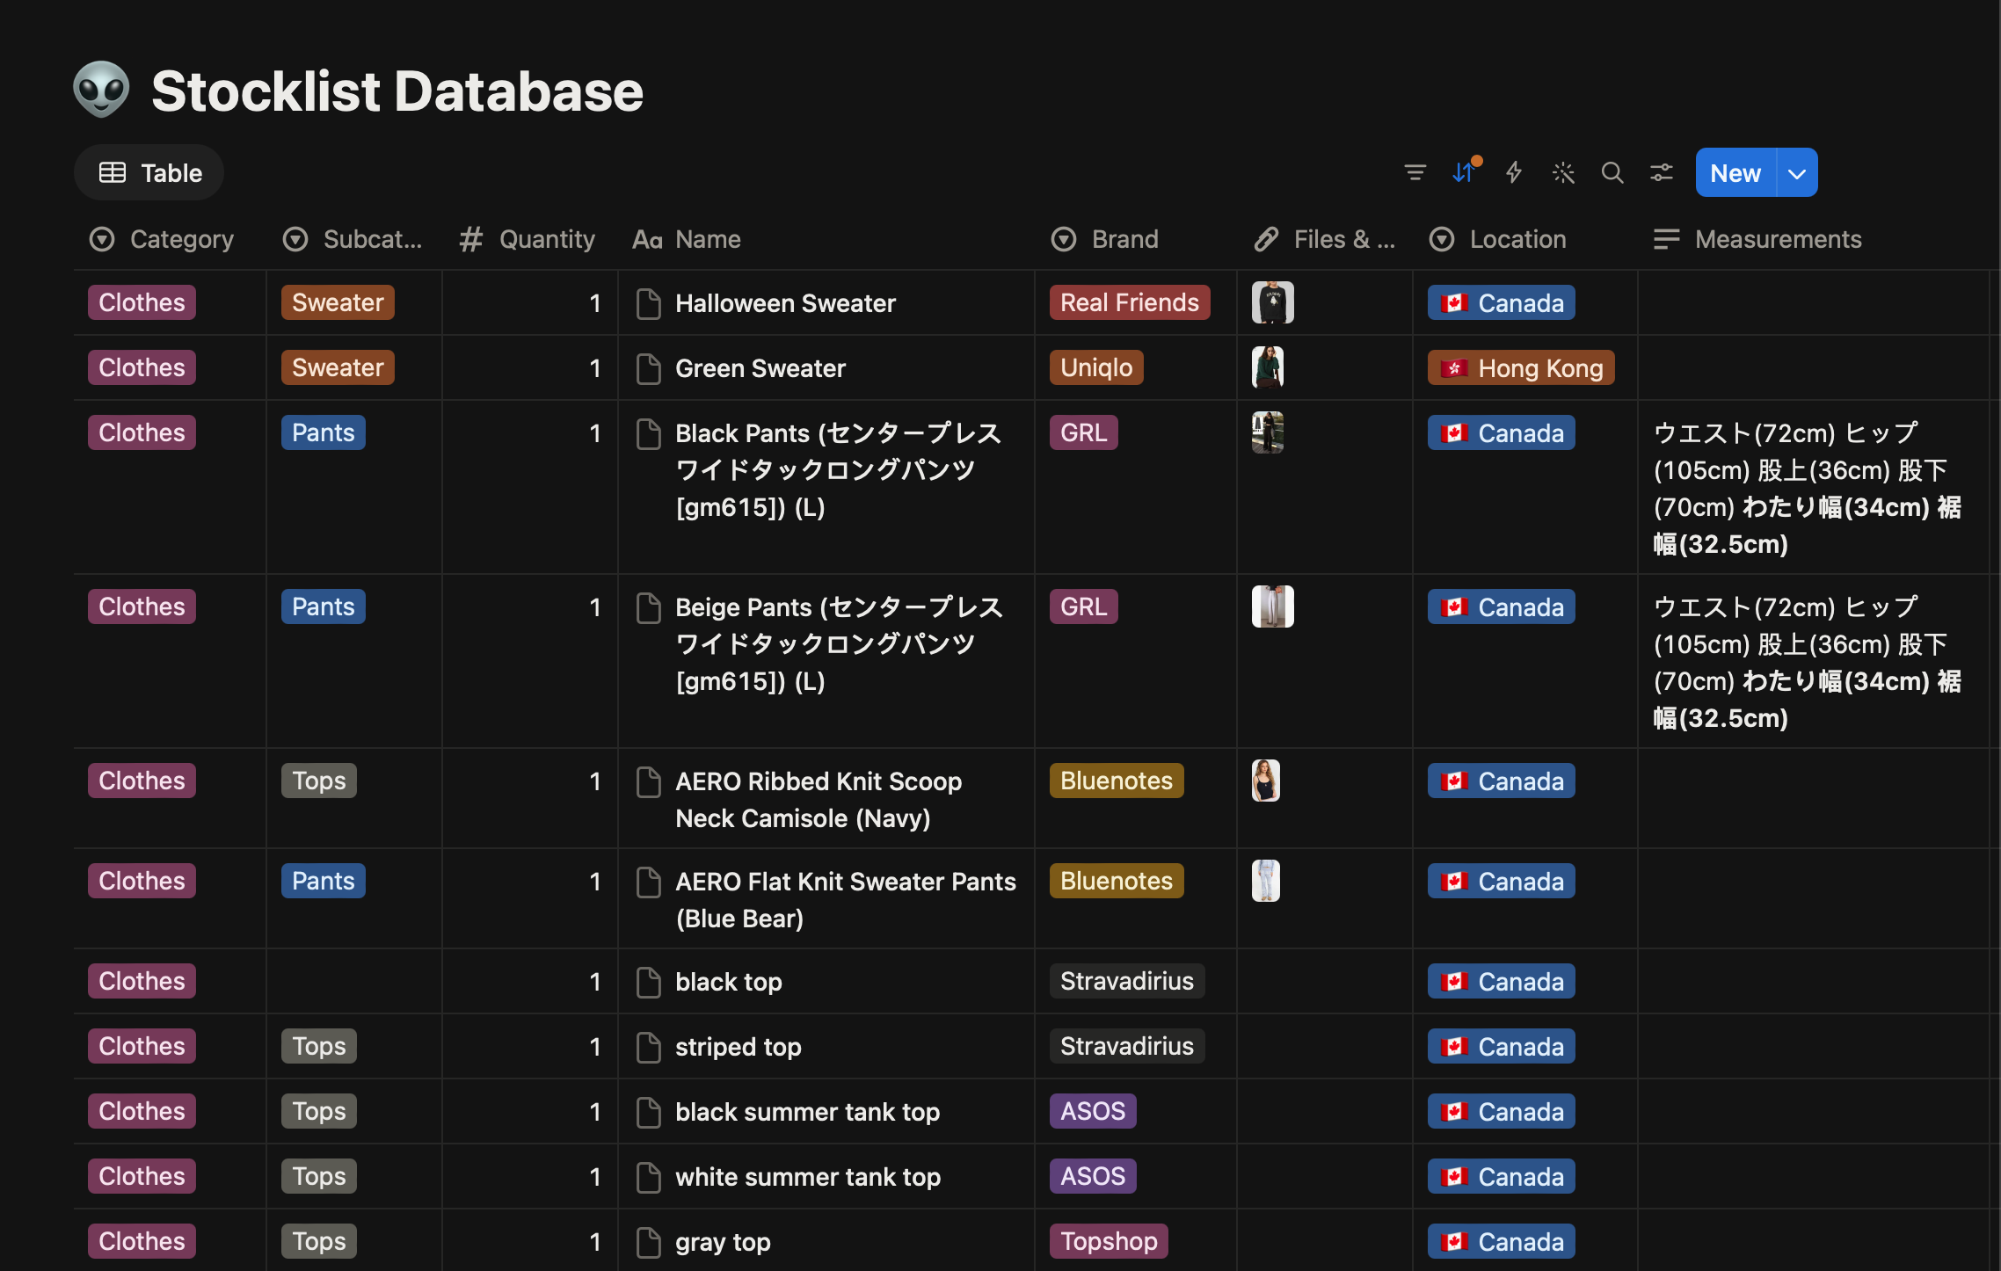Click page icon beside black summer tank top

tap(649, 1112)
